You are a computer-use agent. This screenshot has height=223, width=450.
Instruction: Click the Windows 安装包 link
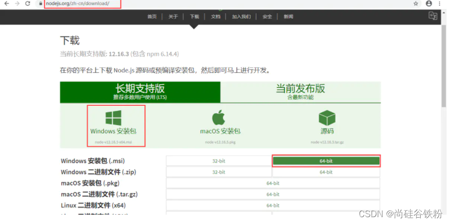coord(113,131)
